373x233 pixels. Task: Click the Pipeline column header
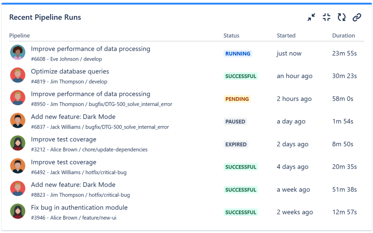pyautogui.click(x=19, y=35)
